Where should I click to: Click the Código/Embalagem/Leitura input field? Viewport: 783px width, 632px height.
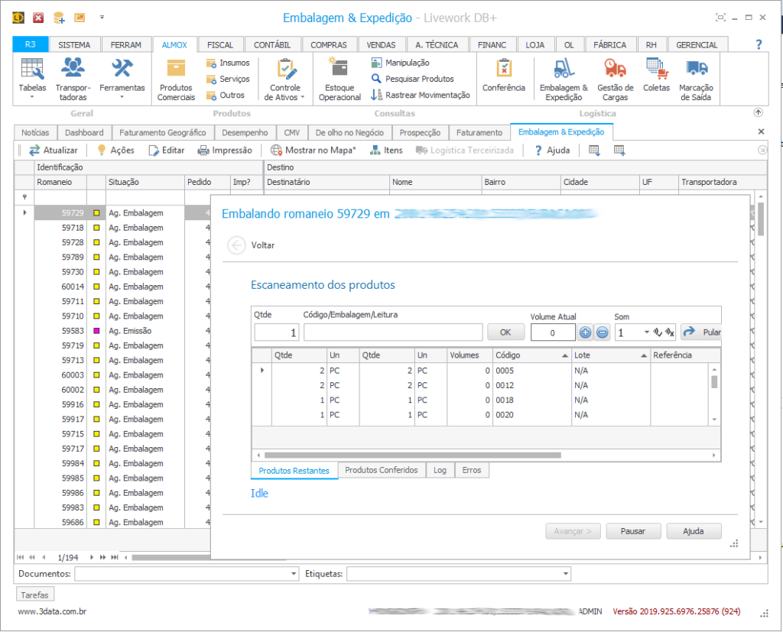click(x=393, y=332)
